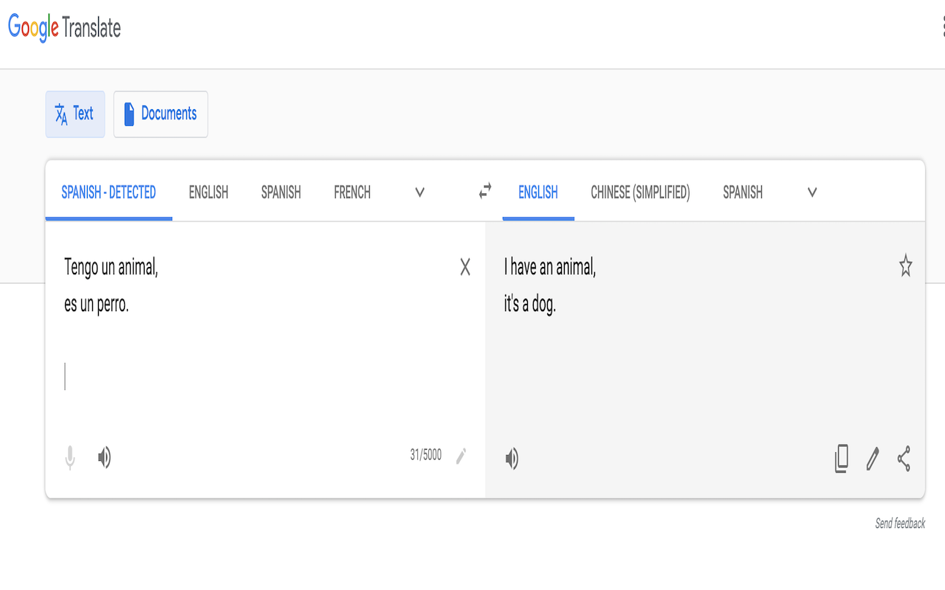
Task: Open input tools pencil beside the character count
Action: (461, 456)
